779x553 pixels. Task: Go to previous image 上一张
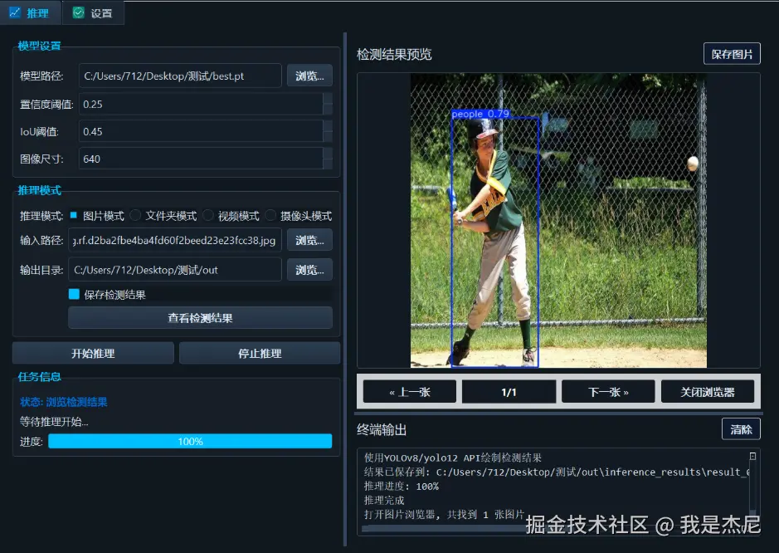[410, 392]
